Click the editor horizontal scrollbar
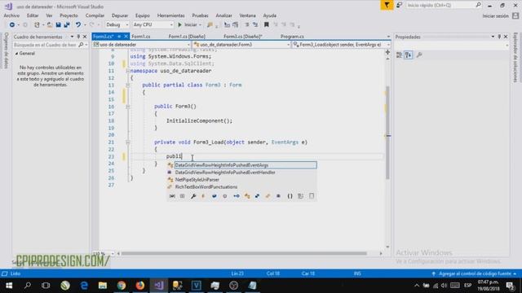Image resolution: width=522 pixels, height=293 pixels. [245, 253]
